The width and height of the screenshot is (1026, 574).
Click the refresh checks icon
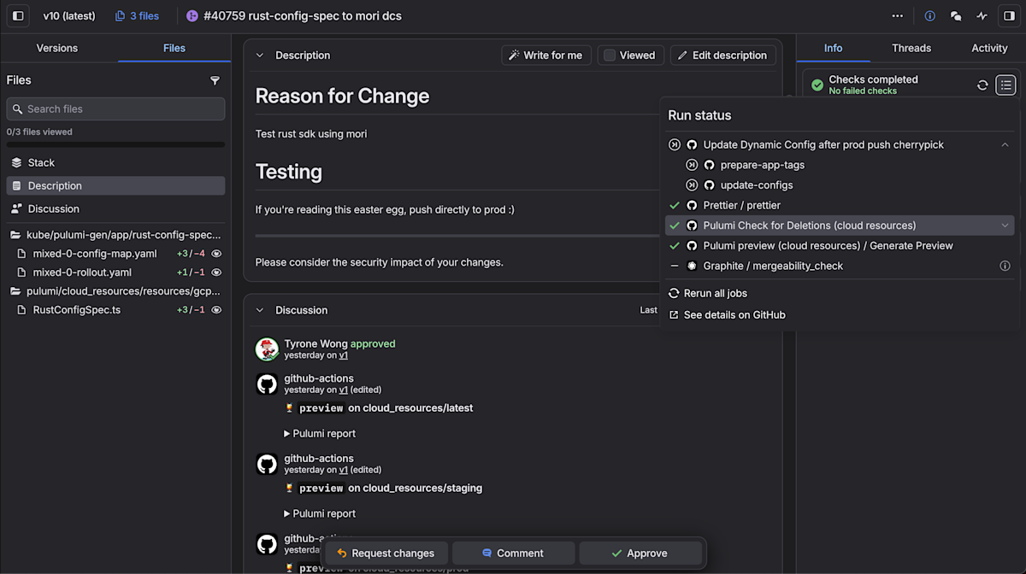[982, 85]
